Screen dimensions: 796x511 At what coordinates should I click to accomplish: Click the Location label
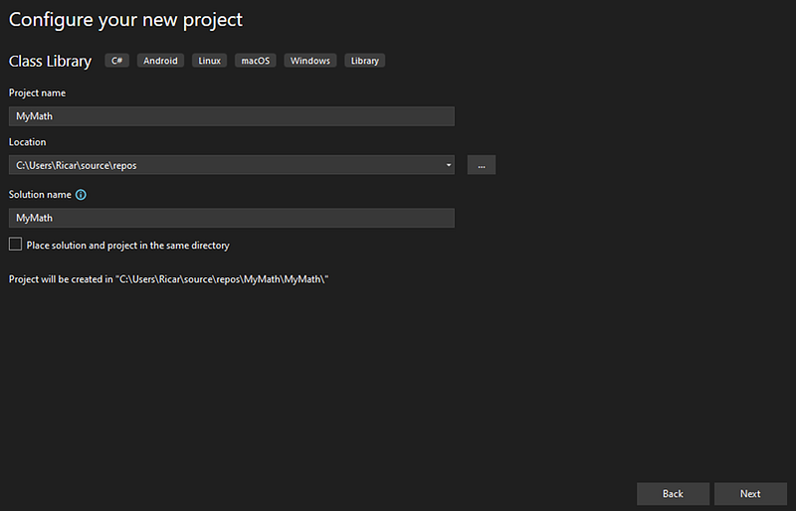[28, 142]
